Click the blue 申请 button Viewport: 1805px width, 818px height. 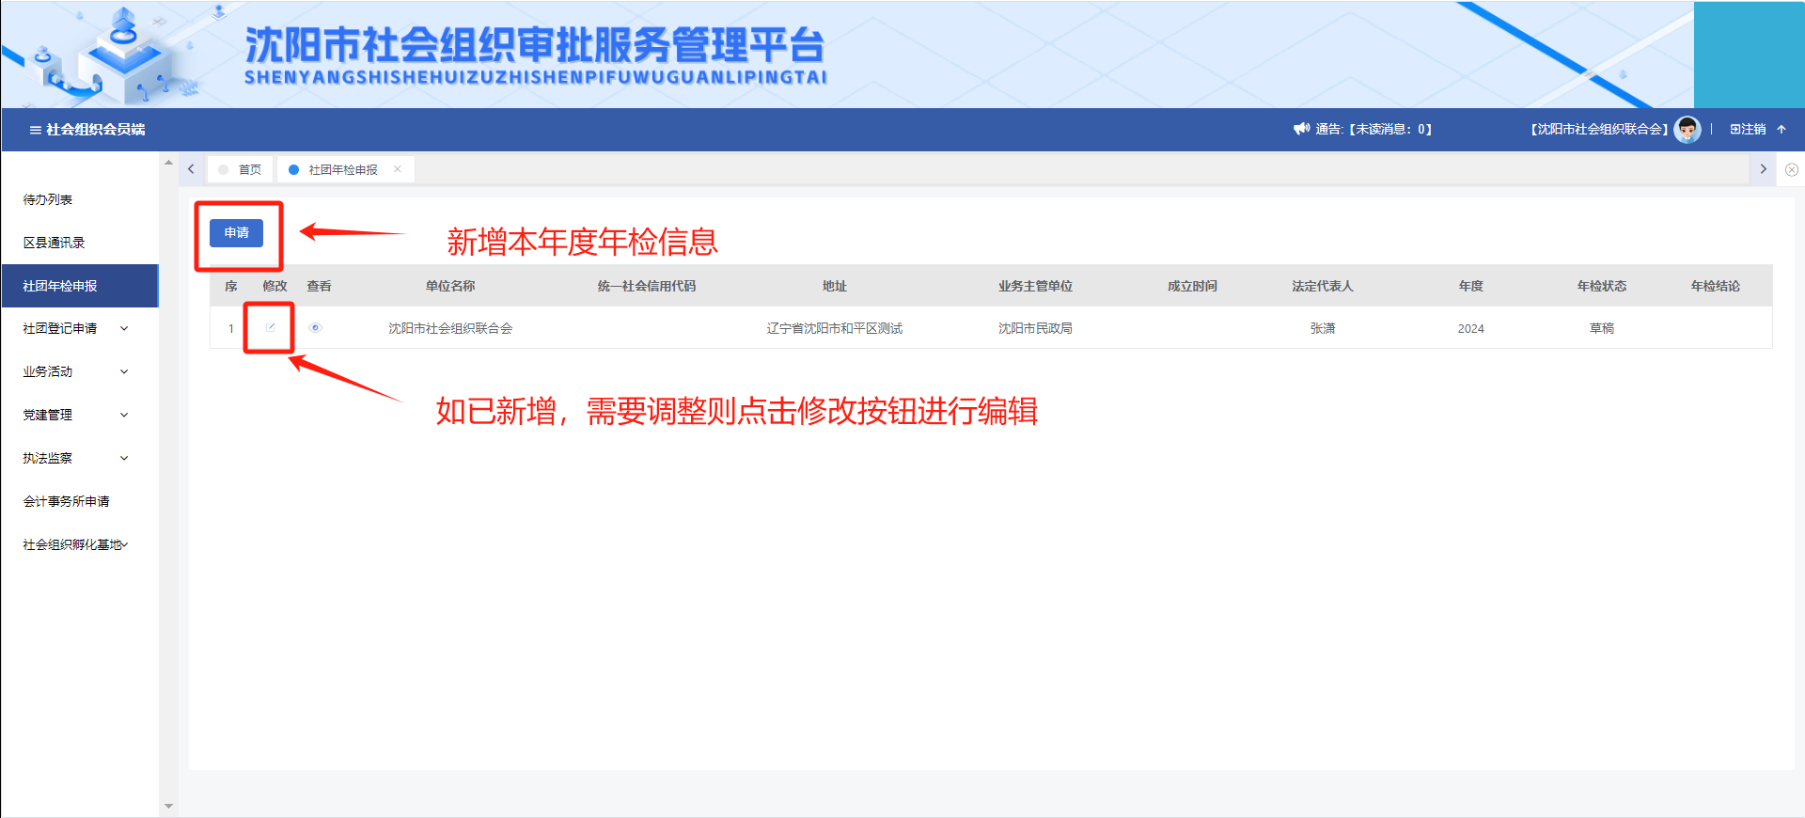[236, 233]
